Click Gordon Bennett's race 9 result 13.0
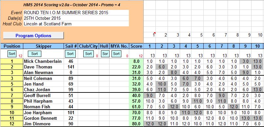Screen dimensions: 264x127 (246, 118)
